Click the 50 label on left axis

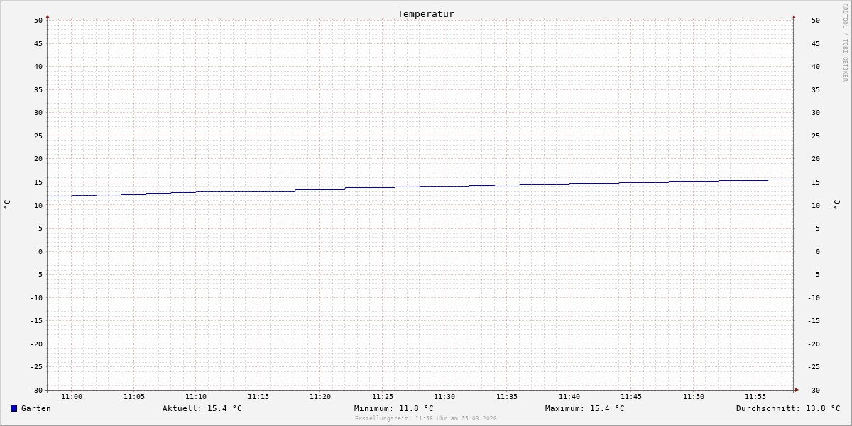pos(38,20)
